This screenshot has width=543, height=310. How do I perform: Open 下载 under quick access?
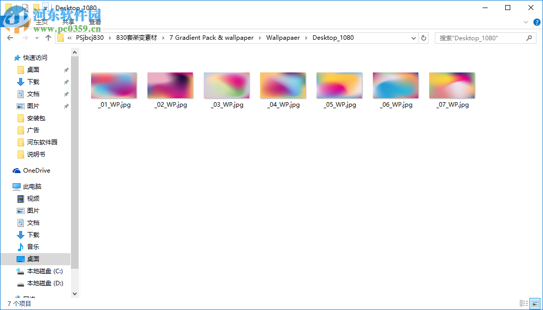[33, 82]
